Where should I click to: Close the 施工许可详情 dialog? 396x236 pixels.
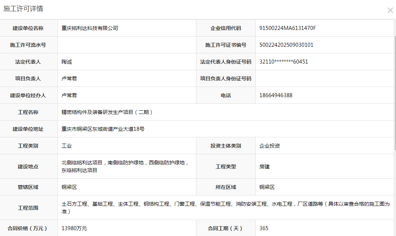(x=390, y=10)
